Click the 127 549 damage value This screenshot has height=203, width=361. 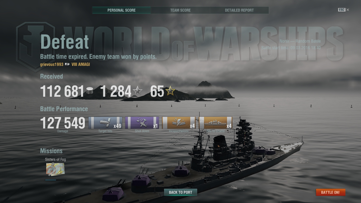(63, 123)
